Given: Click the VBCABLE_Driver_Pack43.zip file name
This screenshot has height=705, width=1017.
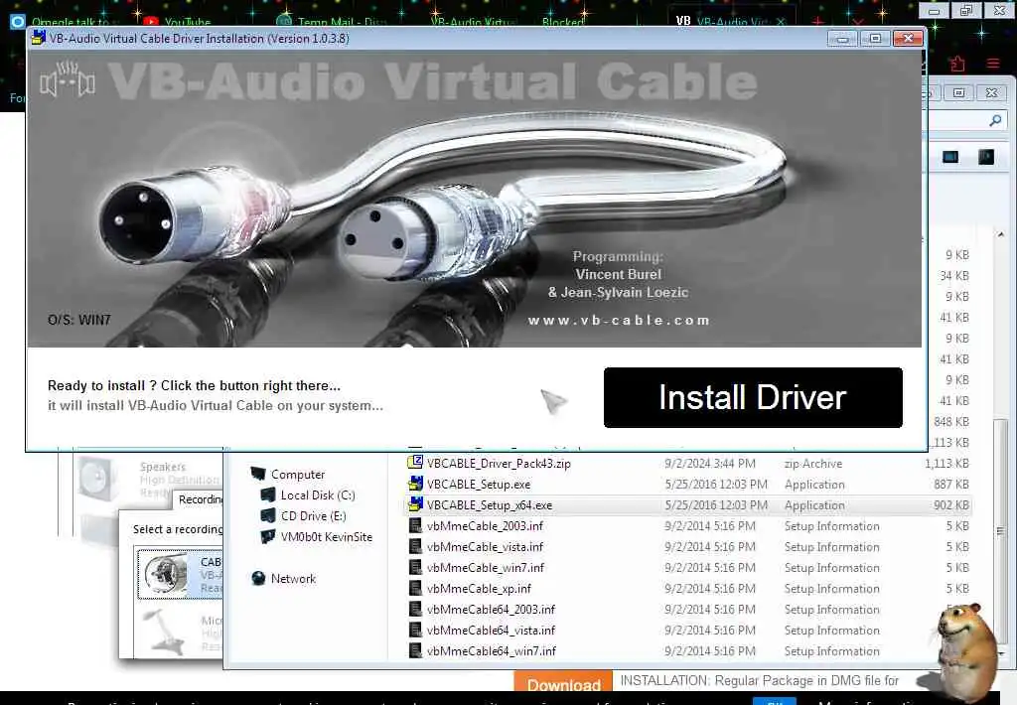Looking at the screenshot, I should click(x=499, y=463).
